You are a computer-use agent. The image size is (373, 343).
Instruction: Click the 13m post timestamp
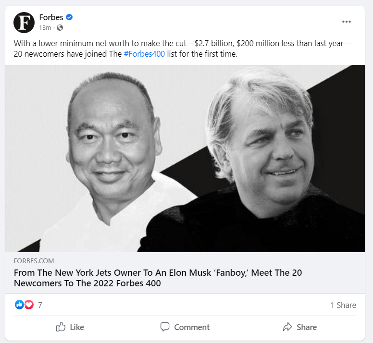tap(45, 28)
